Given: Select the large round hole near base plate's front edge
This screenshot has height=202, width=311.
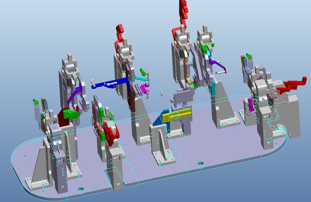Looking at the screenshot, I should (x=81, y=189).
